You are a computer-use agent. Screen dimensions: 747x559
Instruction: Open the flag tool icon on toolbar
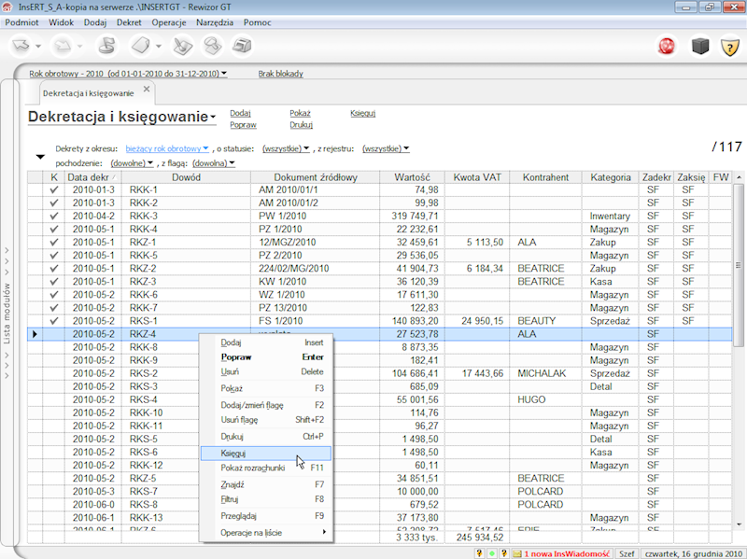(107, 44)
